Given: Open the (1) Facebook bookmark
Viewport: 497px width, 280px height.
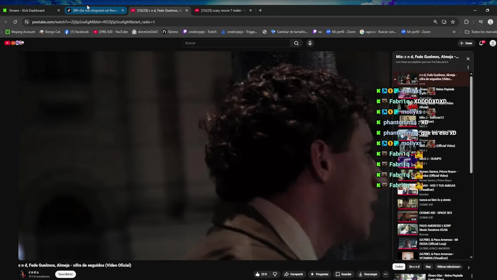Looking at the screenshot, I should (x=77, y=32).
